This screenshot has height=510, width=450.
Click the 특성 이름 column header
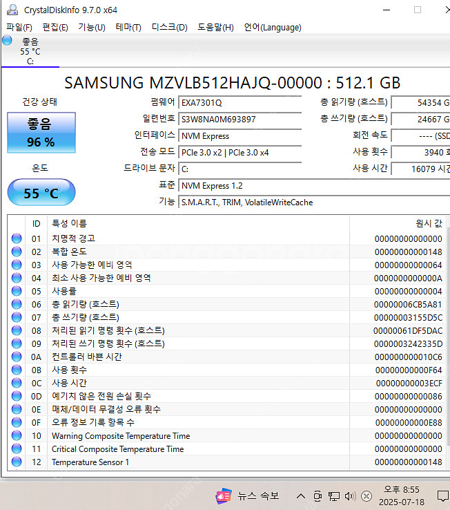tap(198, 223)
